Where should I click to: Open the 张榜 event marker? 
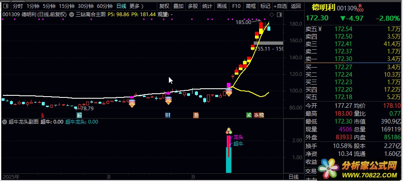[x=259, y=115]
